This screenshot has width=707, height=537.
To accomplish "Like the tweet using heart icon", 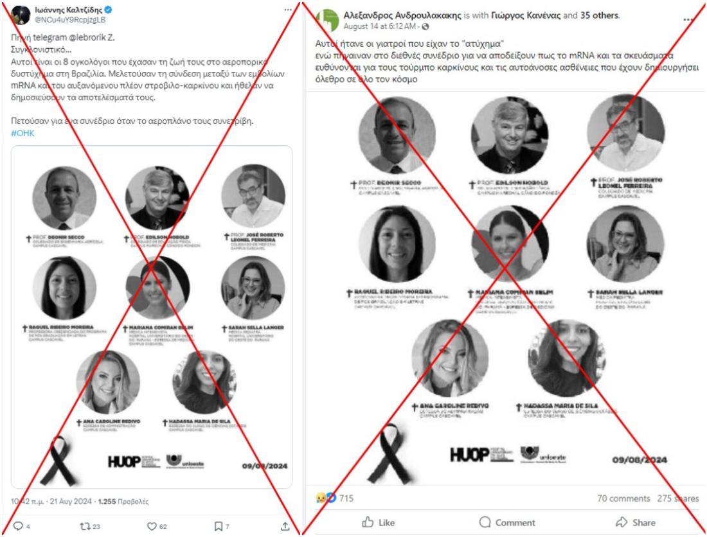I will 152,526.
